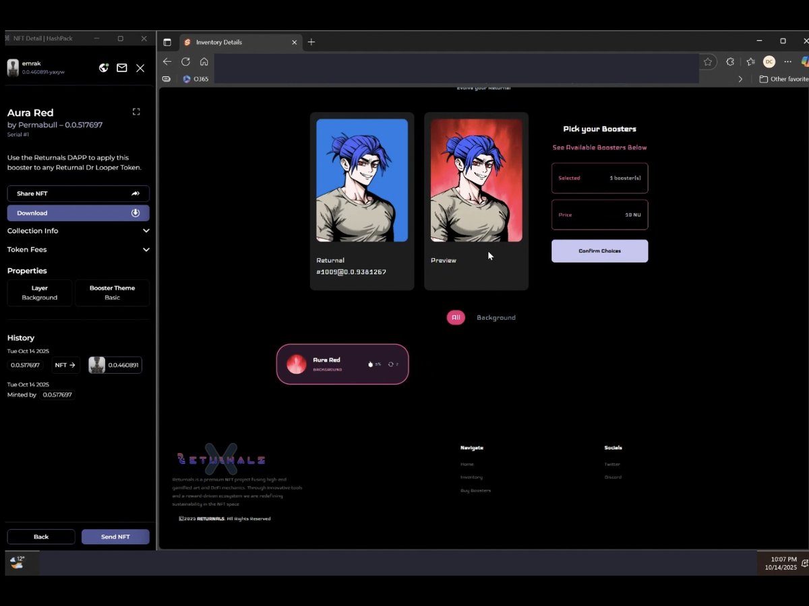Click the Send NFT button
The width and height of the screenshot is (809, 606).
pyautogui.click(x=115, y=537)
